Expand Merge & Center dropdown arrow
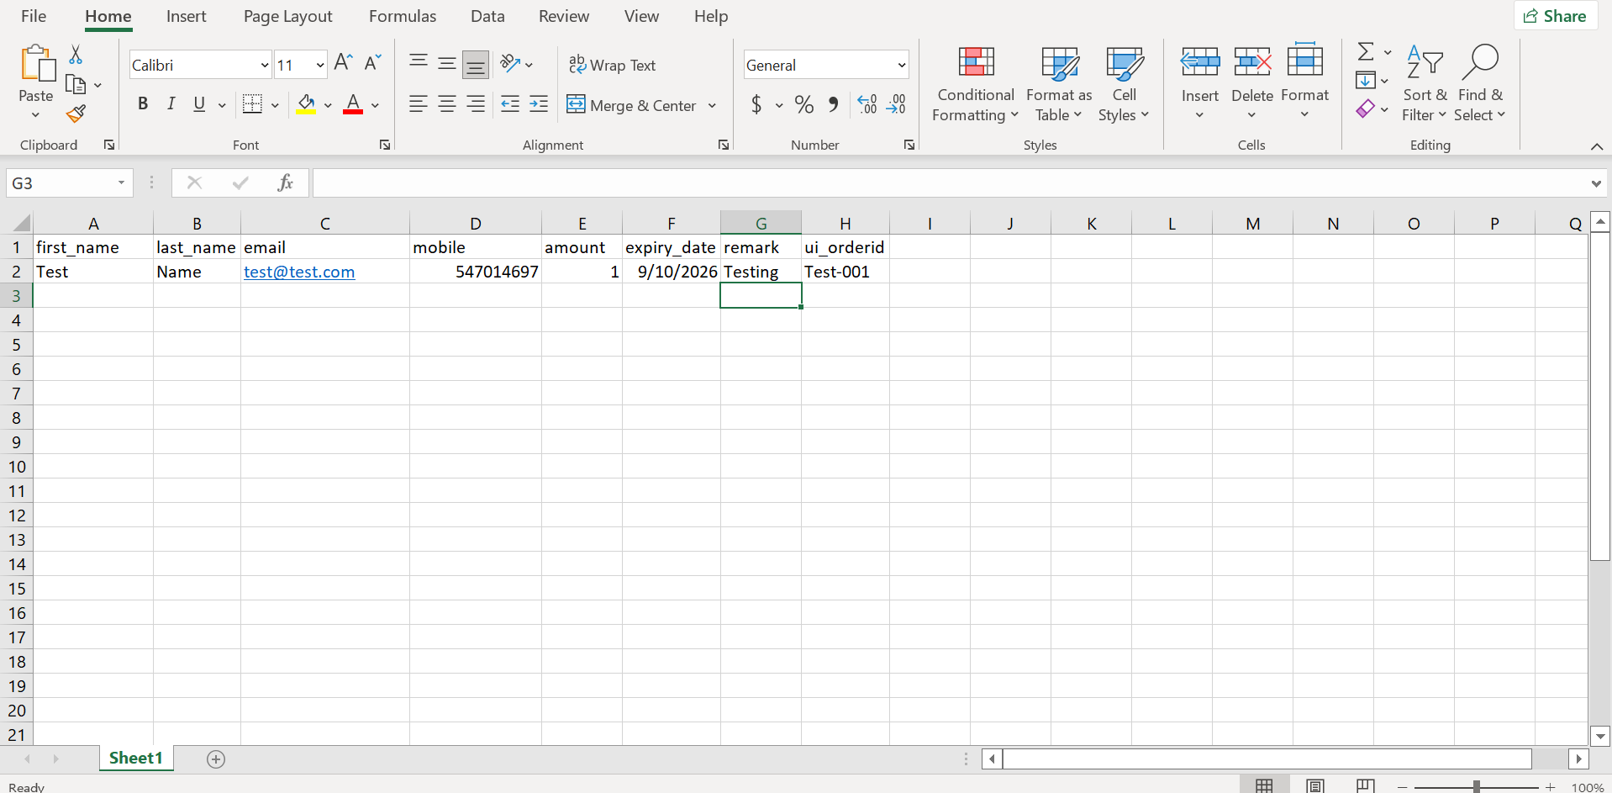Image resolution: width=1612 pixels, height=793 pixels. (x=712, y=105)
